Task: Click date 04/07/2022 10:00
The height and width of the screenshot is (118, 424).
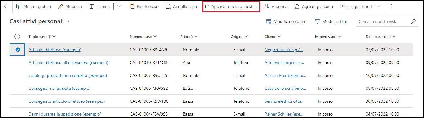Action: (382, 114)
